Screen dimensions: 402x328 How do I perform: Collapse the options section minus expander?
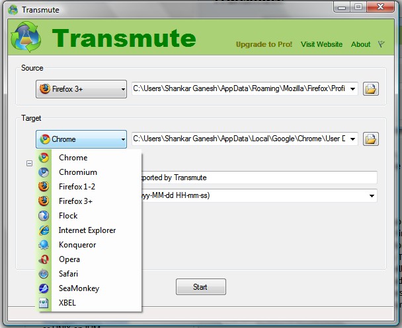coord(30,163)
